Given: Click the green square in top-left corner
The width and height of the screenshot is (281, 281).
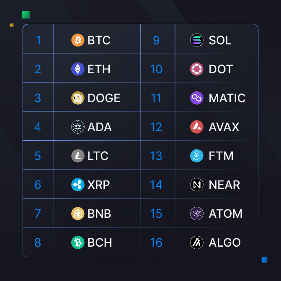Looking at the screenshot, I should (x=26, y=15).
